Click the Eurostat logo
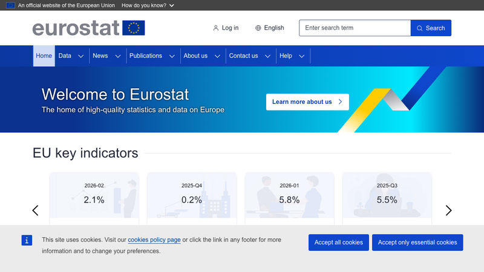Image resolution: width=484 pixels, height=272 pixels. (x=88, y=28)
